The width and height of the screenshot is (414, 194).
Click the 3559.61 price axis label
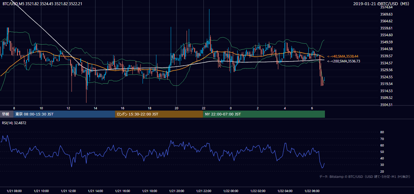coord(386,28)
